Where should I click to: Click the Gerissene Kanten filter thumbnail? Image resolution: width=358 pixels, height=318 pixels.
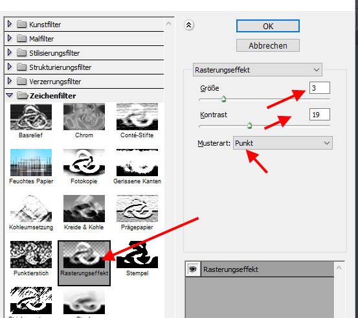tap(137, 163)
